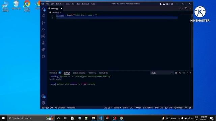Open the Testing flask icon view
216x121 pixels.
(x=44, y=43)
